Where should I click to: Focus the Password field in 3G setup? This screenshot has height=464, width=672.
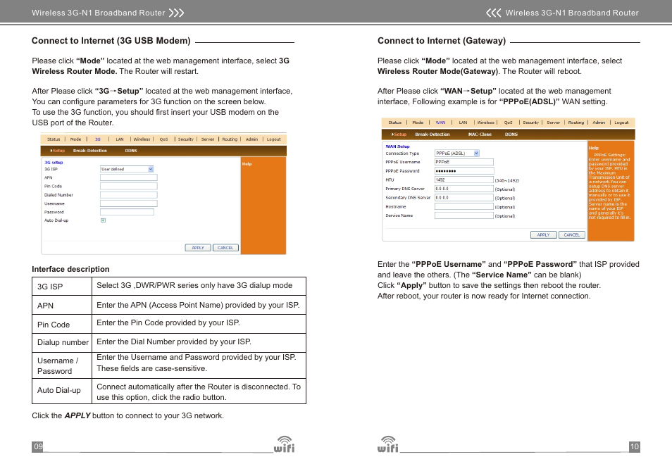127,212
